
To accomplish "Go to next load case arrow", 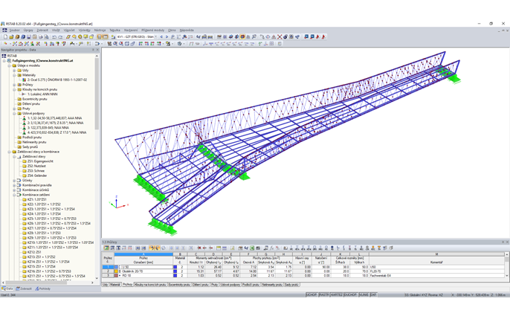I will (167, 36).
